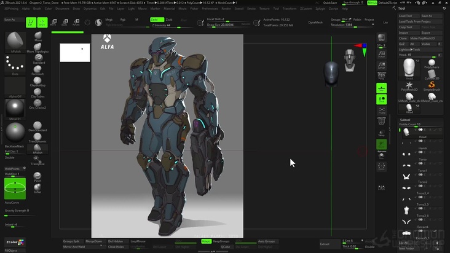The width and height of the screenshot is (450, 253).
Task: Activate the Edit mode button
Action: 31,23
